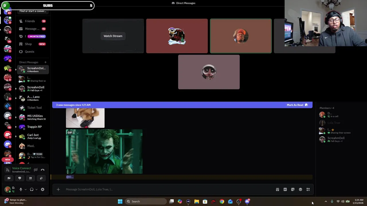Open Microsoft Store from the taskbar
367x206 pixels.
205,201
